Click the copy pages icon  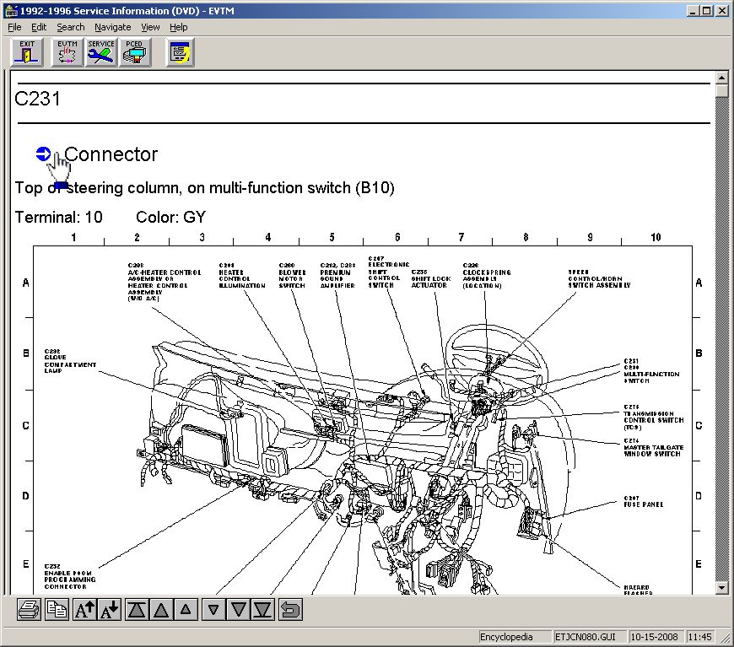pos(57,610)
